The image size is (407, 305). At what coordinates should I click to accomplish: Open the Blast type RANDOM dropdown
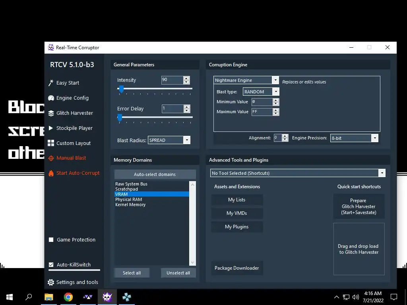click(x=276, y=92)
